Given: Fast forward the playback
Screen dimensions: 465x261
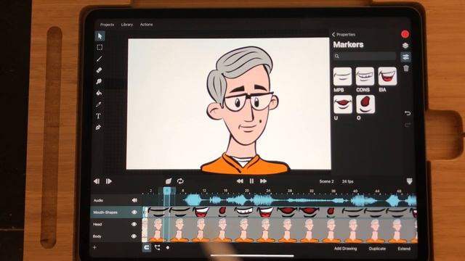Looking at the screenshot, I should pos(263,181).
